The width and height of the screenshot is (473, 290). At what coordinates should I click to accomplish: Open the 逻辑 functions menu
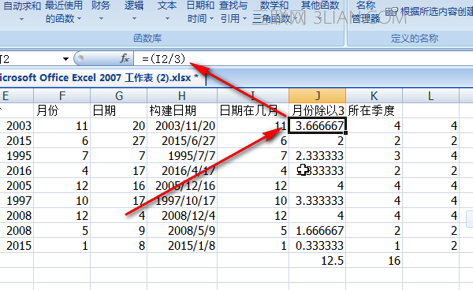(x=134, y=12)
